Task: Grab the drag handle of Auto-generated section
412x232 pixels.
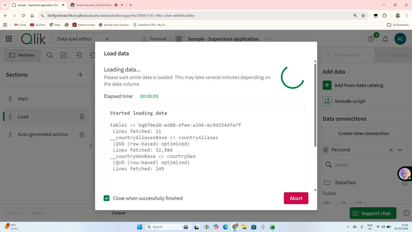Action: point(10,134)
